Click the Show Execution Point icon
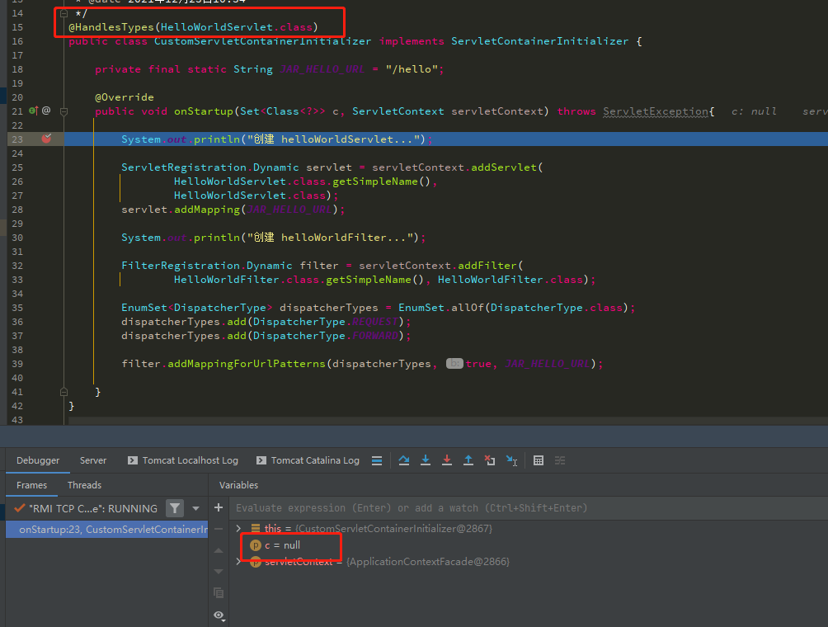 (x=377, y=460)
